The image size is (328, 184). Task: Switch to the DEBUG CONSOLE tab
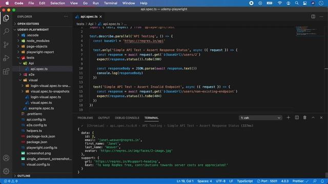(x=127, y=118)
